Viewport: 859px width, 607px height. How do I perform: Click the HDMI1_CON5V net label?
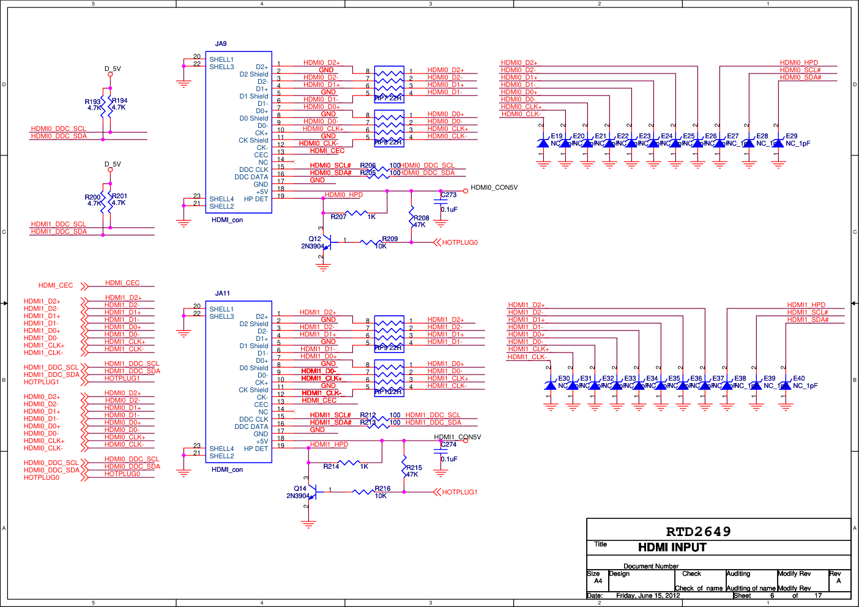(x=458, y=437)
